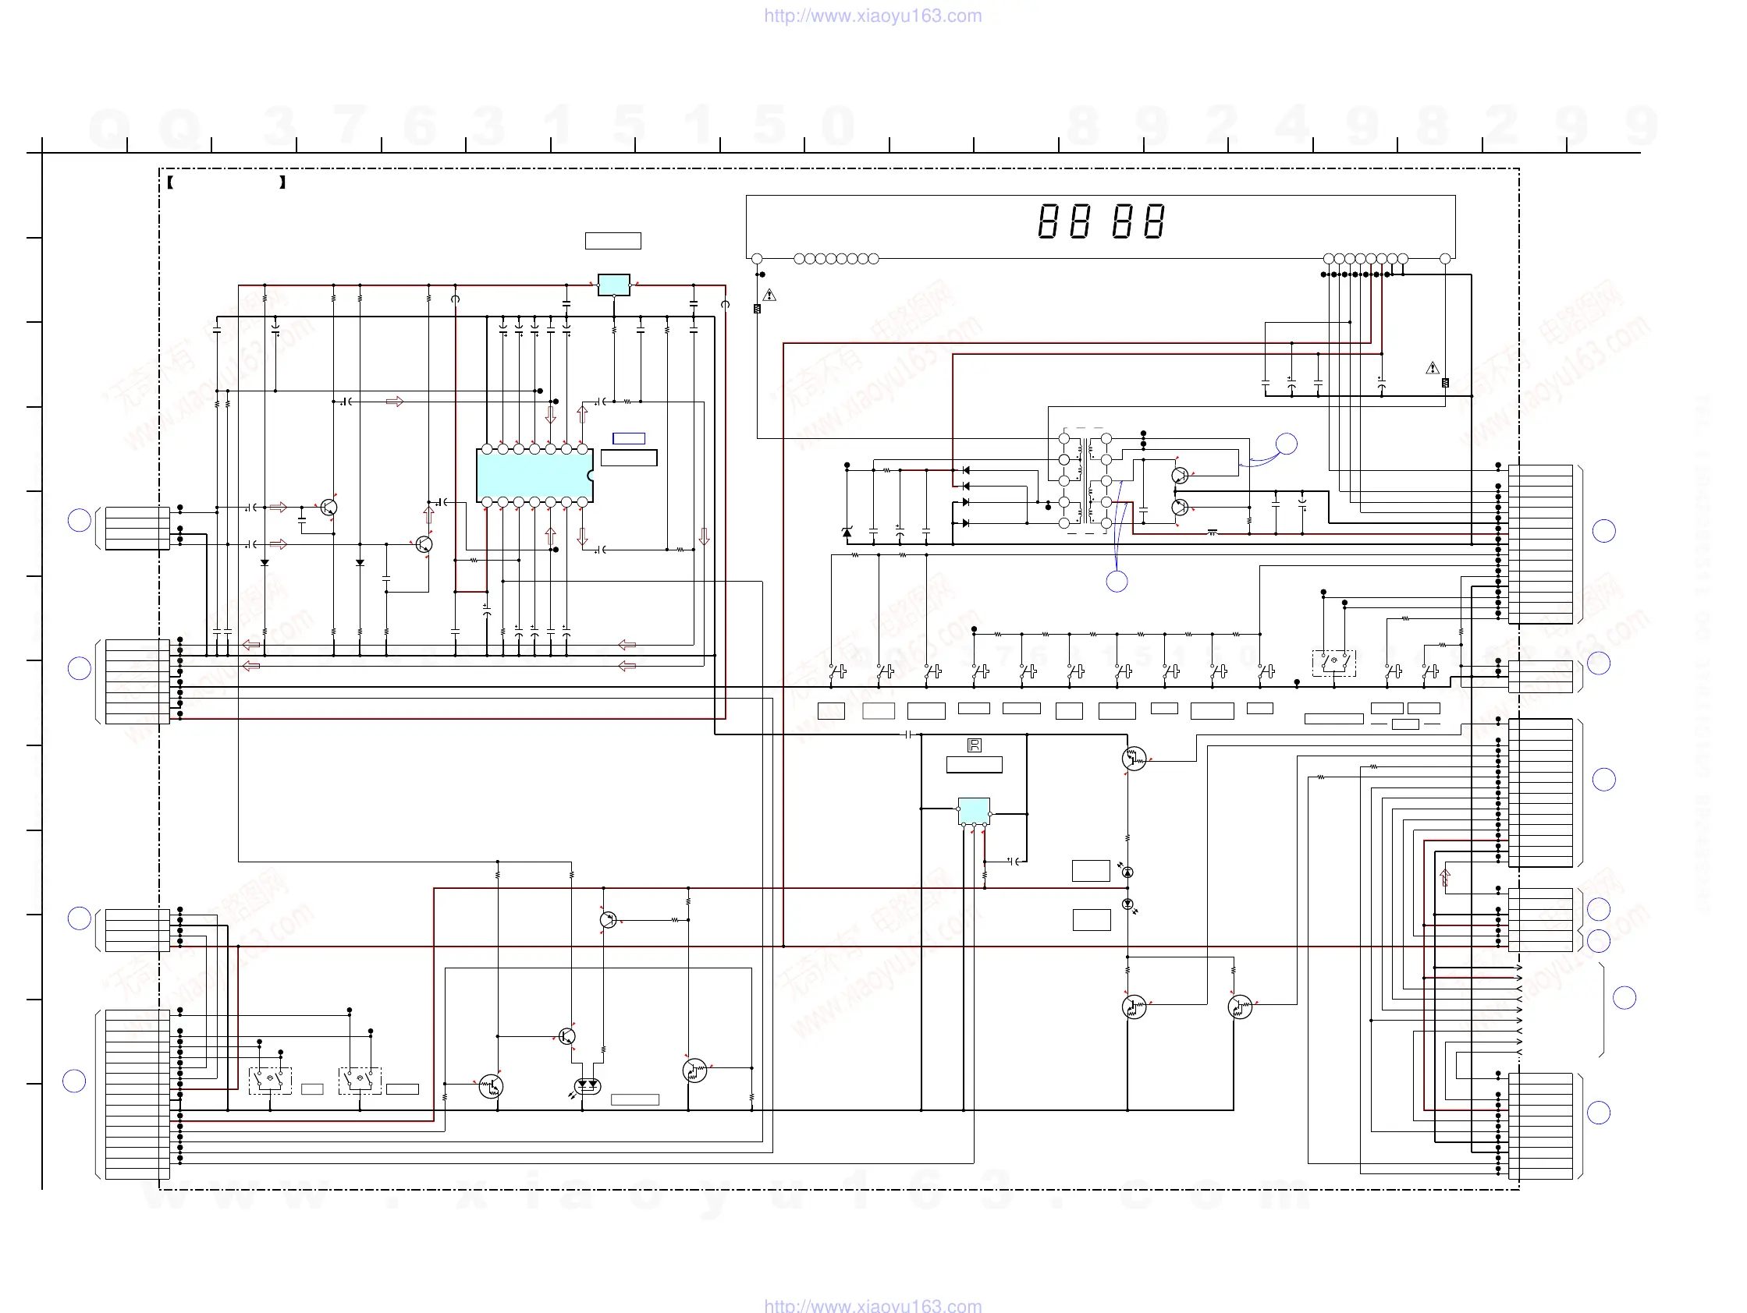
Task: Open the xiaoyu163.com link at page bottom
Action: click(x=872, y=1305)
